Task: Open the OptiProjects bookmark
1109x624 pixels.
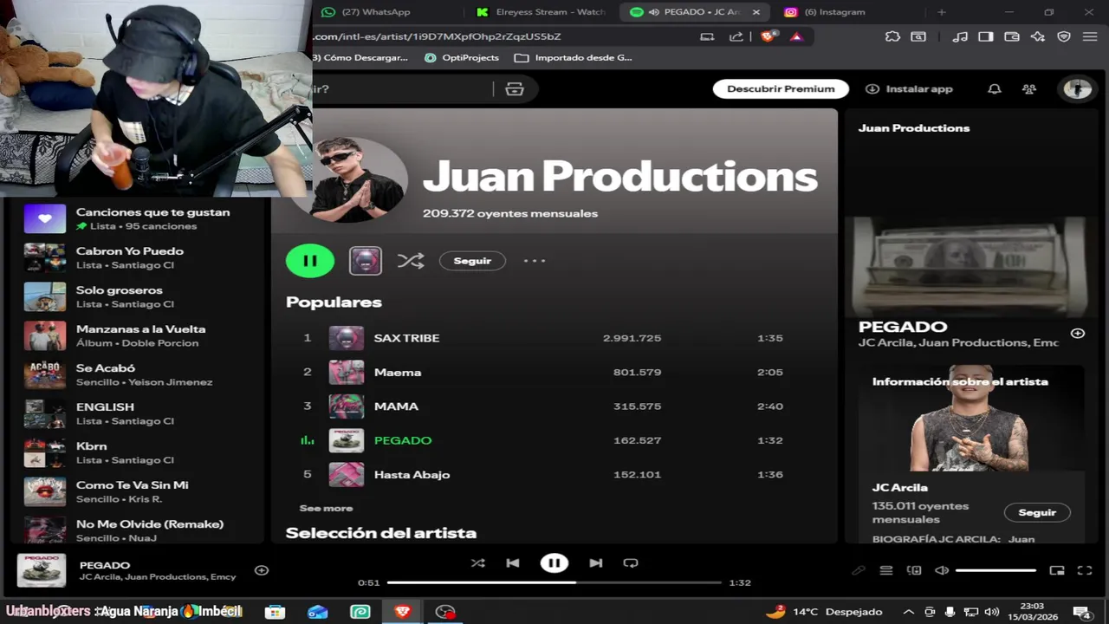Action: tap(462, 57)
